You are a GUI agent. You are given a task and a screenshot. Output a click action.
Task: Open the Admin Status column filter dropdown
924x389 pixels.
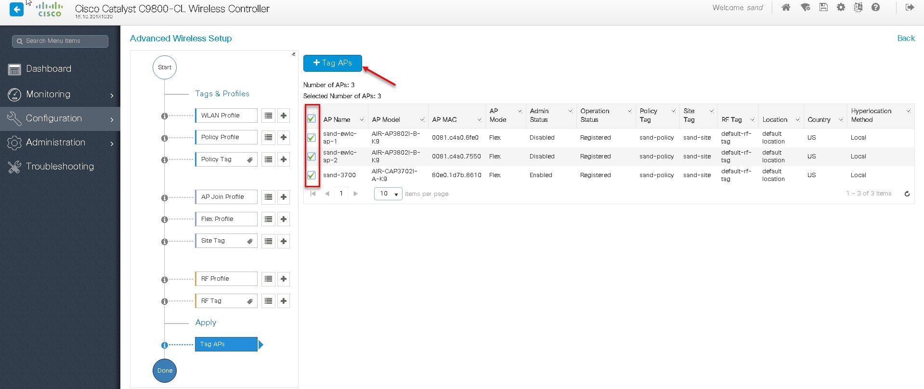pos(570,111)
